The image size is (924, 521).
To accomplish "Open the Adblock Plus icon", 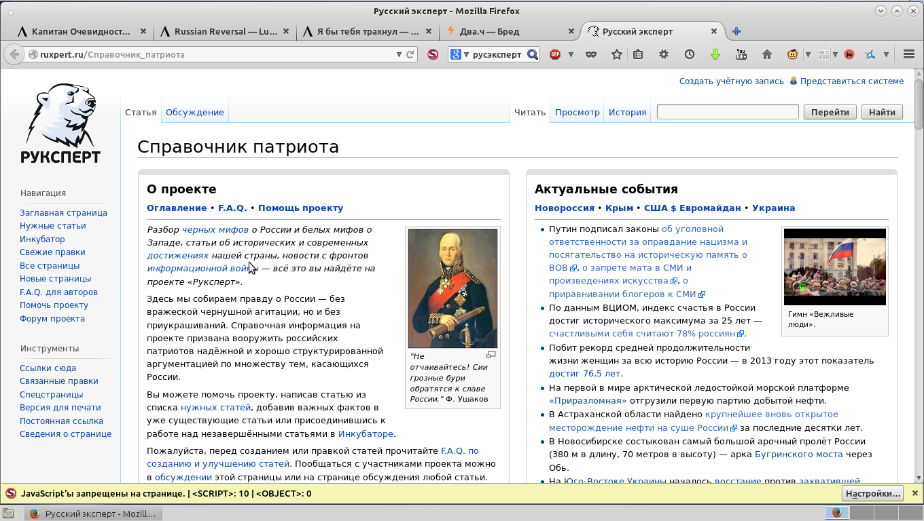I will 555,54.
